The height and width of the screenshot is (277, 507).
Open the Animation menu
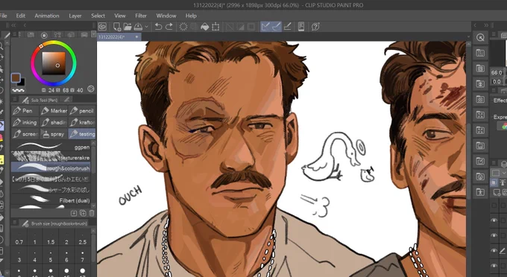pos(47,16)
